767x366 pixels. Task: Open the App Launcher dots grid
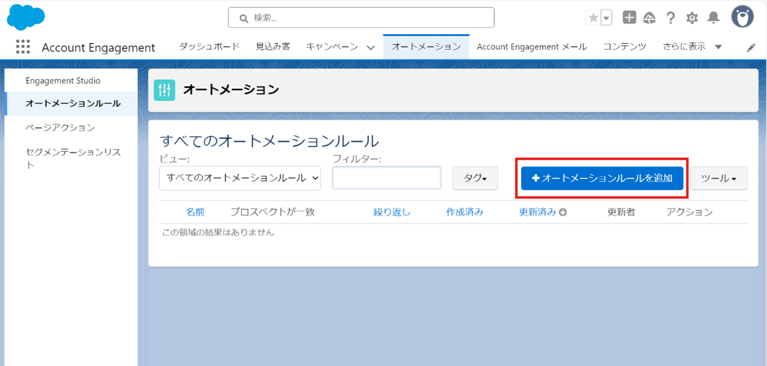(23, 47)
